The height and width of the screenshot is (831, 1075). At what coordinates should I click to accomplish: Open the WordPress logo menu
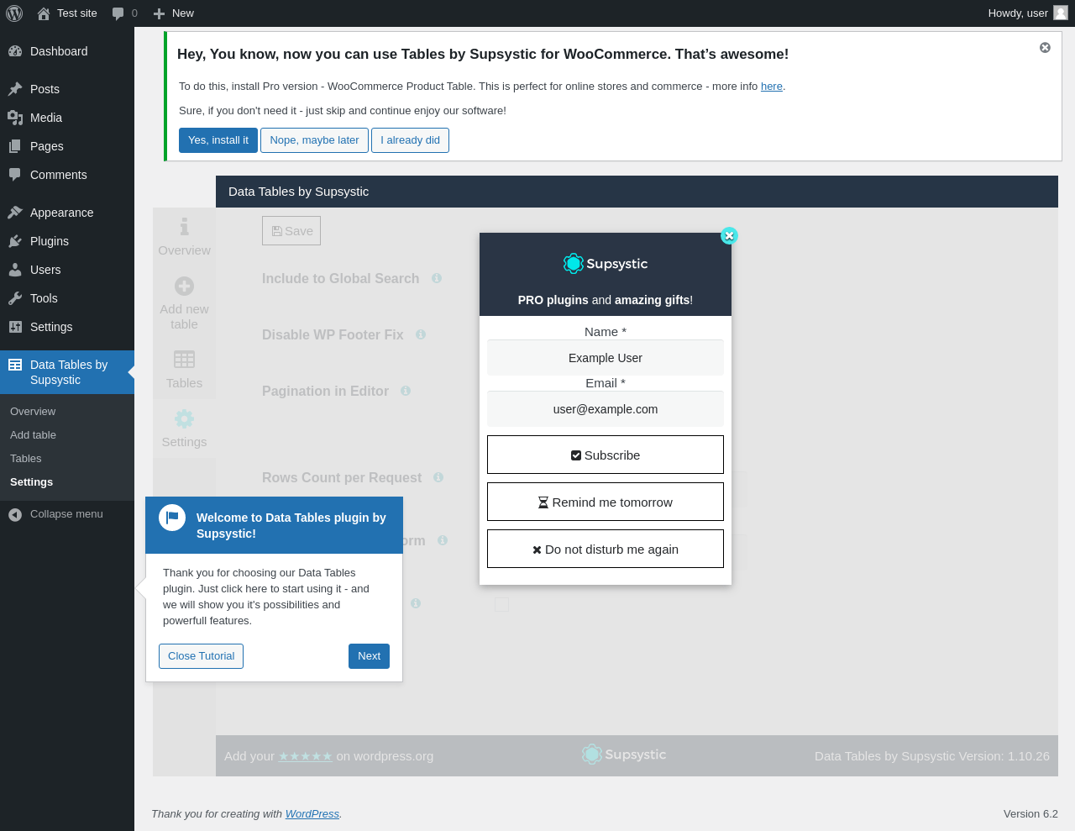14,13
